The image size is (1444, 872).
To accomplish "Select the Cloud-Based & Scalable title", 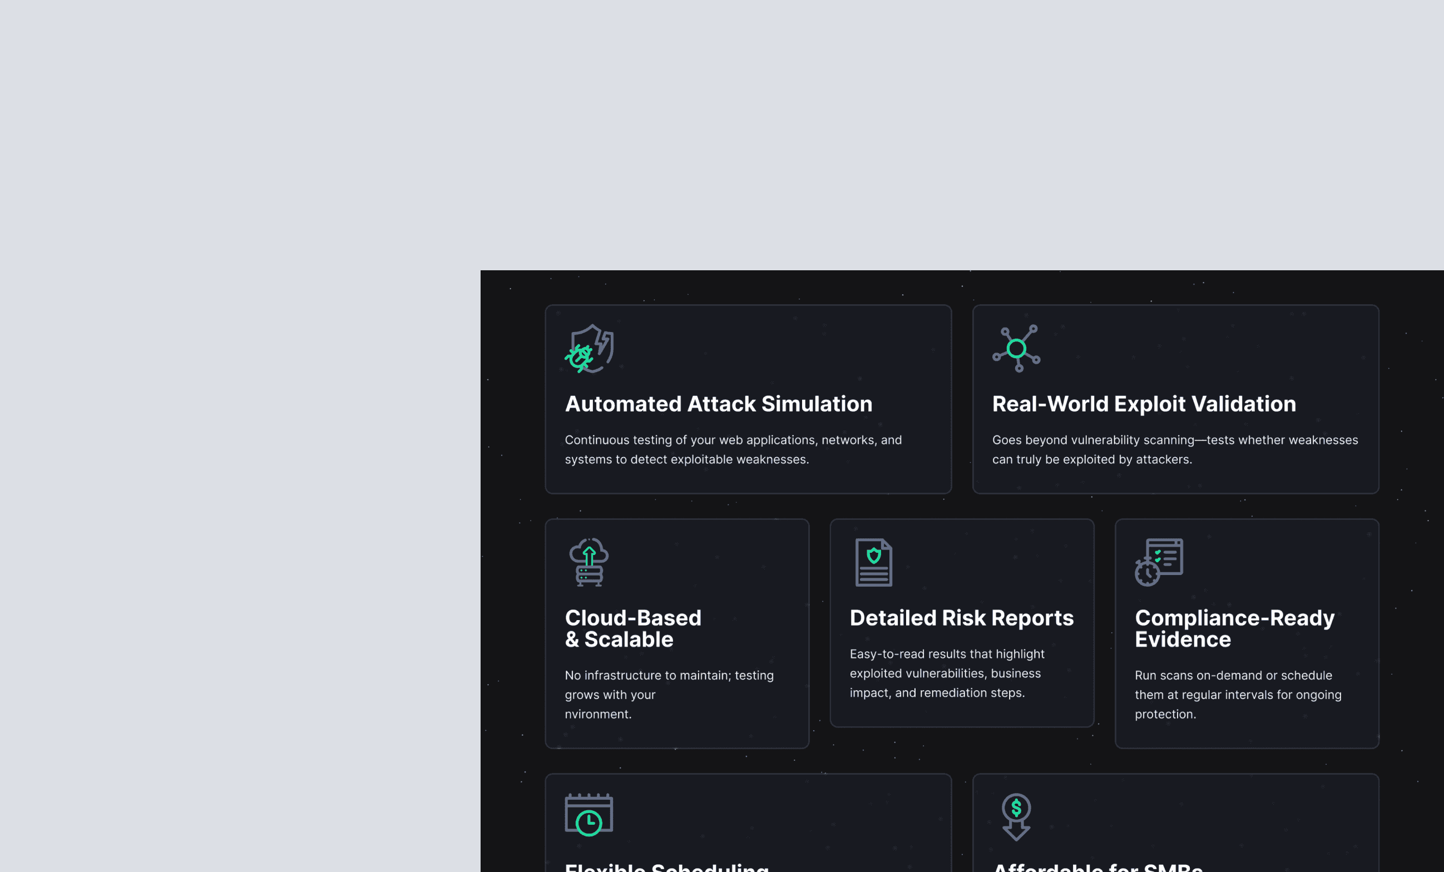I will 633,628.
